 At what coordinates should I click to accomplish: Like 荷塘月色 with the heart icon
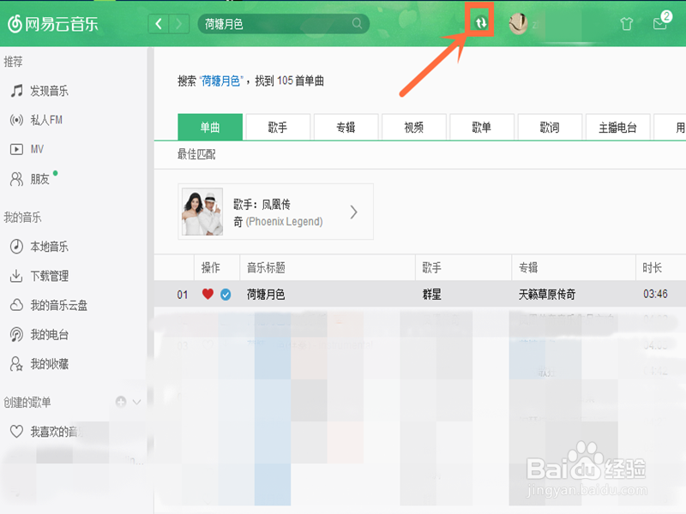pyautogui.click(x=206, y=294)
